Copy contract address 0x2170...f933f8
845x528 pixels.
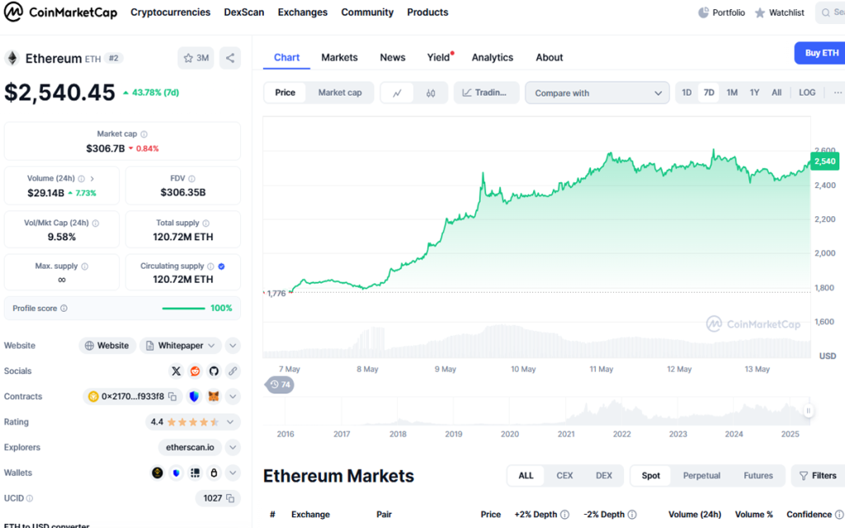coord(172,397)
